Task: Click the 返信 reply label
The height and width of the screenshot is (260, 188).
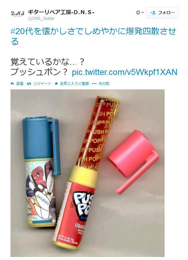Action: click(19, 84)
